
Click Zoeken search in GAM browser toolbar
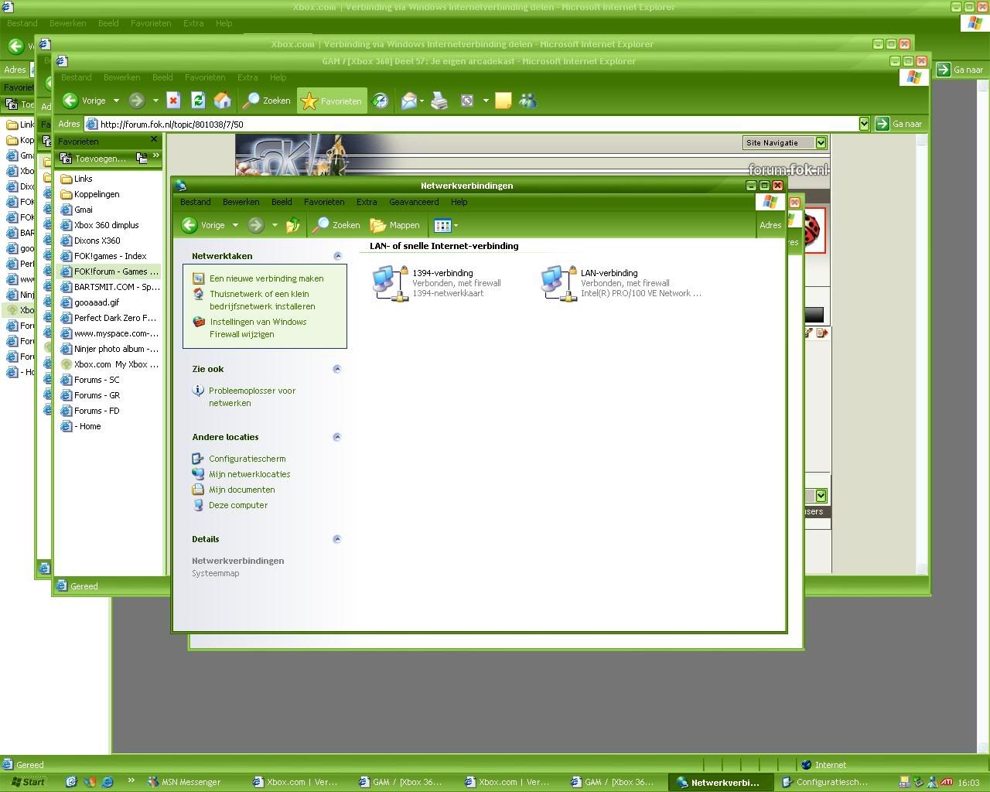point(267,101)
